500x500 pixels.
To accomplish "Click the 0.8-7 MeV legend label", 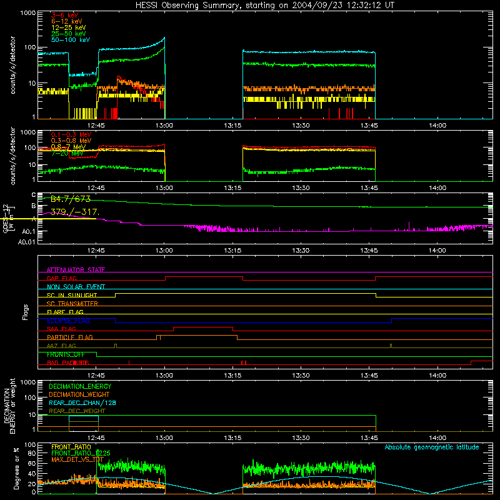I will click(68, 147).
